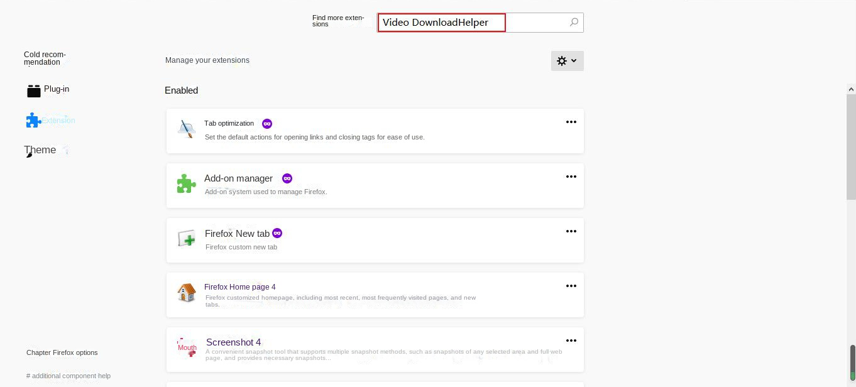Open more options for Add-on manager

(571, 177)
